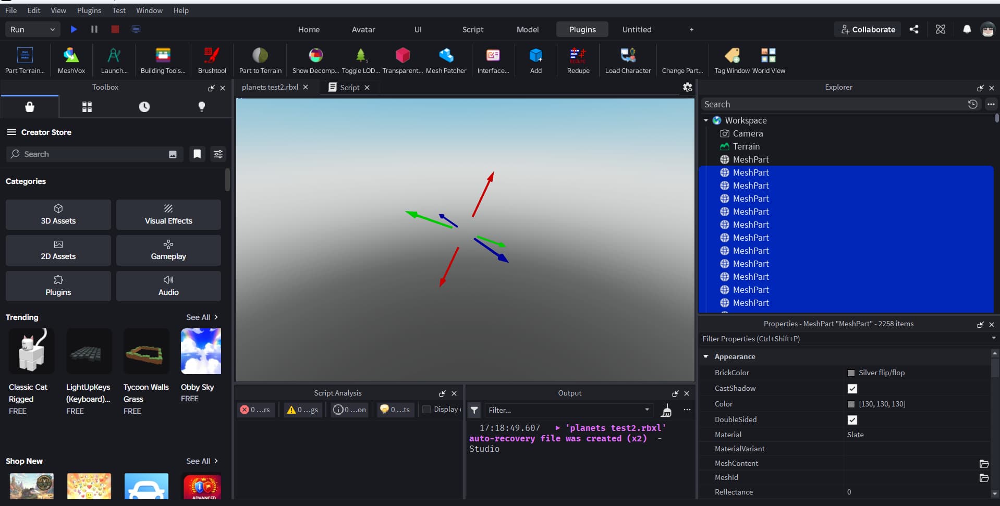
Task: Click the share icon beside Collaborate
Action: 914,29
